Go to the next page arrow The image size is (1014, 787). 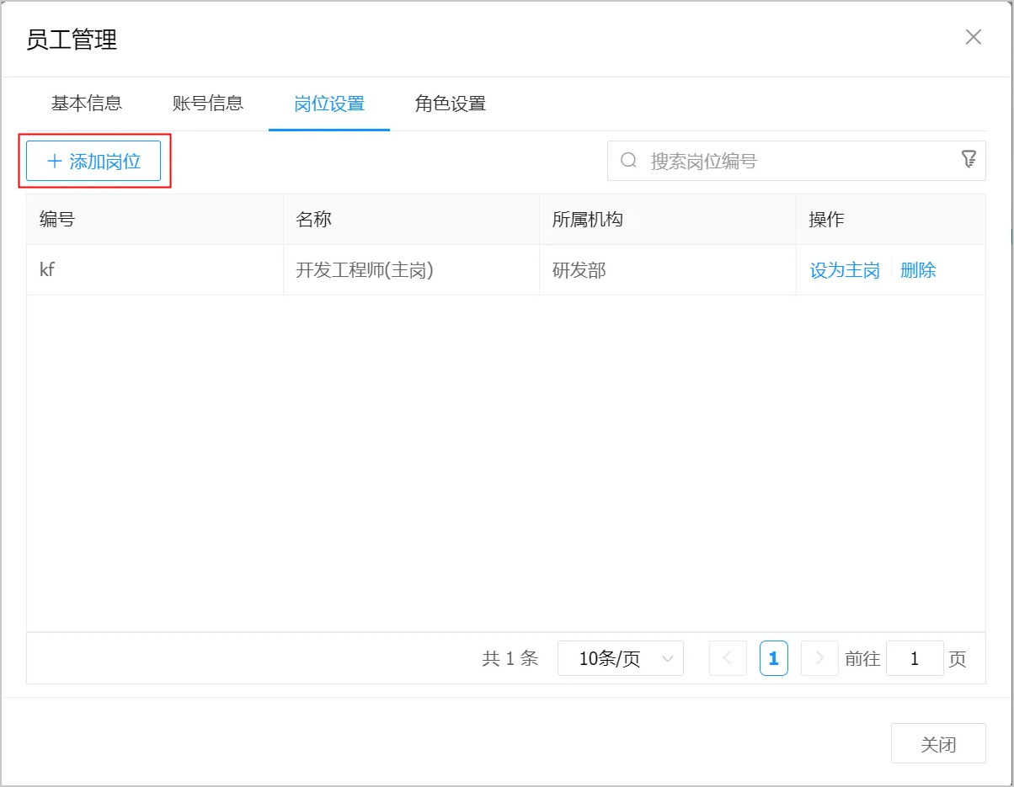coord(819,658)
